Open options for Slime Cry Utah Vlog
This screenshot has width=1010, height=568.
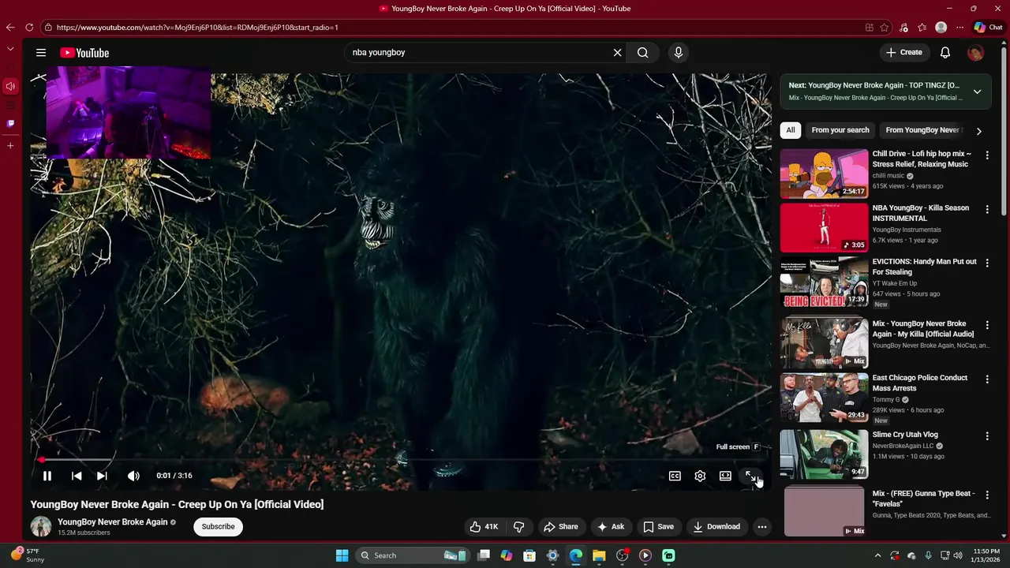(987, 435)
